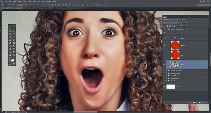The image size is (211, 113).
Task: Expand the Blending Modes group
Action: pyautogui.click(x=167, y=78)
